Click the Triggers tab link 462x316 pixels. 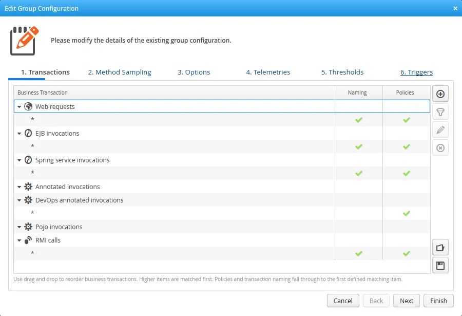tap(416, 72)
